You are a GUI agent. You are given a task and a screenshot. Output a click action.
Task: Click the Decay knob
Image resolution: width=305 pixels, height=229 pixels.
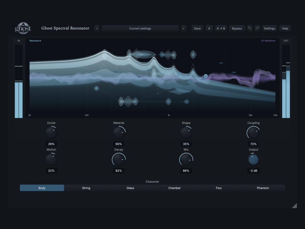tap(119, 160)
